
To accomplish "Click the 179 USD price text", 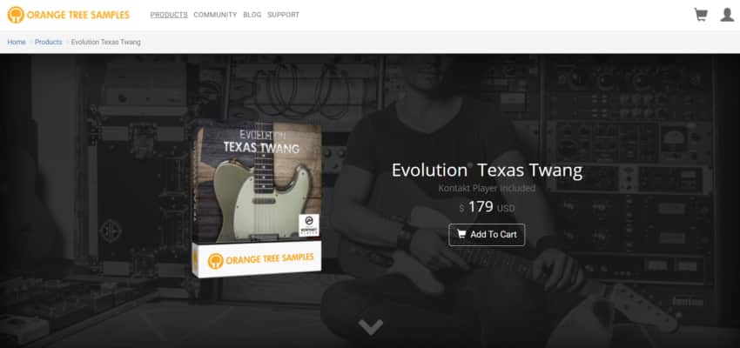I will tap(487, 206).
